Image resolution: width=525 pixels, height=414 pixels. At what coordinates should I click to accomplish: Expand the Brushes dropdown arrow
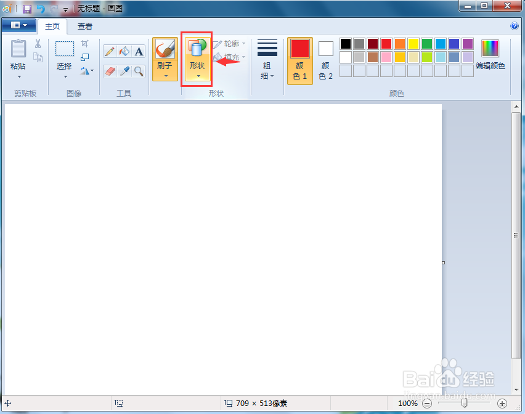166,76
